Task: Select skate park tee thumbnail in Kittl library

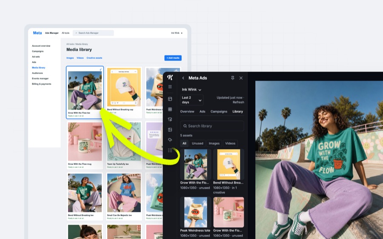Action: pos(195,164)
